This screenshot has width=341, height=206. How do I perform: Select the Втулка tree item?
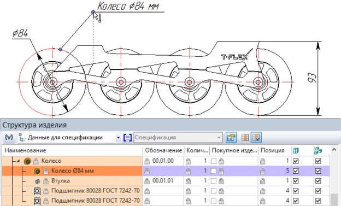pos(61,181)
